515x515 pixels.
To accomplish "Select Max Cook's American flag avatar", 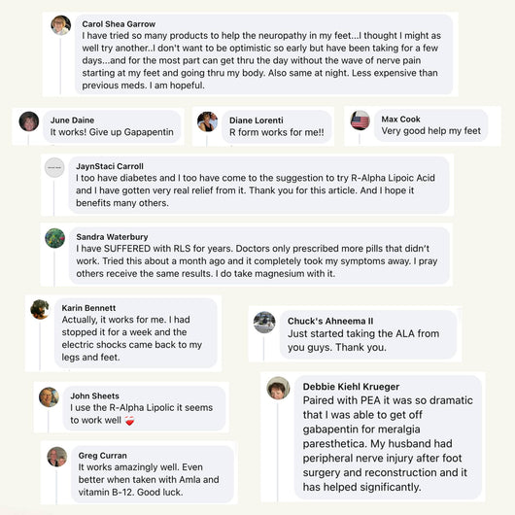I will (x=360, y=120).
